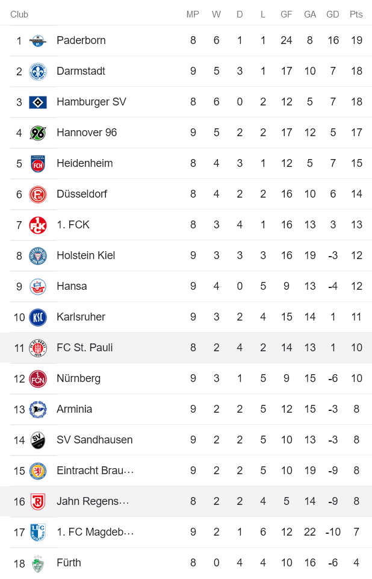Click the Hansa team name
Image resolution: width=372 pixels, height=579 pixels.
(x=72, y=286)
